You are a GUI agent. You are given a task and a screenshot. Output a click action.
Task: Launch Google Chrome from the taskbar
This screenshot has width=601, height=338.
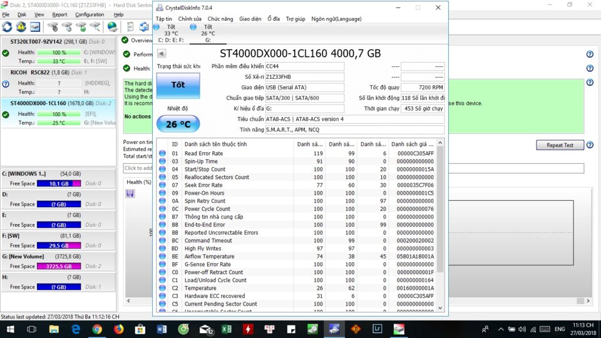pos(97,329)
